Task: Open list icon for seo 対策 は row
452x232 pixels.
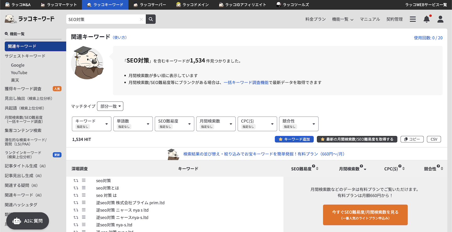Action: tap(84, 195)
